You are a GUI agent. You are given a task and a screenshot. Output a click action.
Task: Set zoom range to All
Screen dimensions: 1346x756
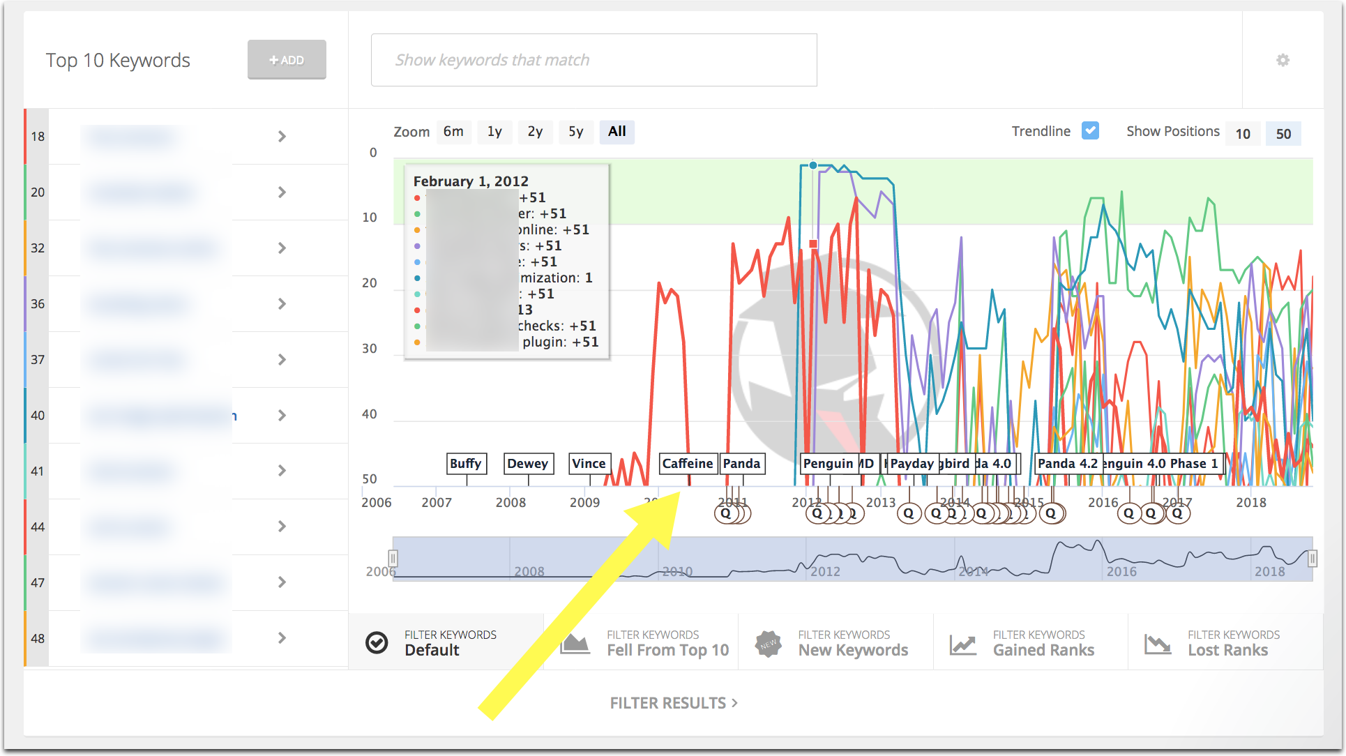click(617, 132)
